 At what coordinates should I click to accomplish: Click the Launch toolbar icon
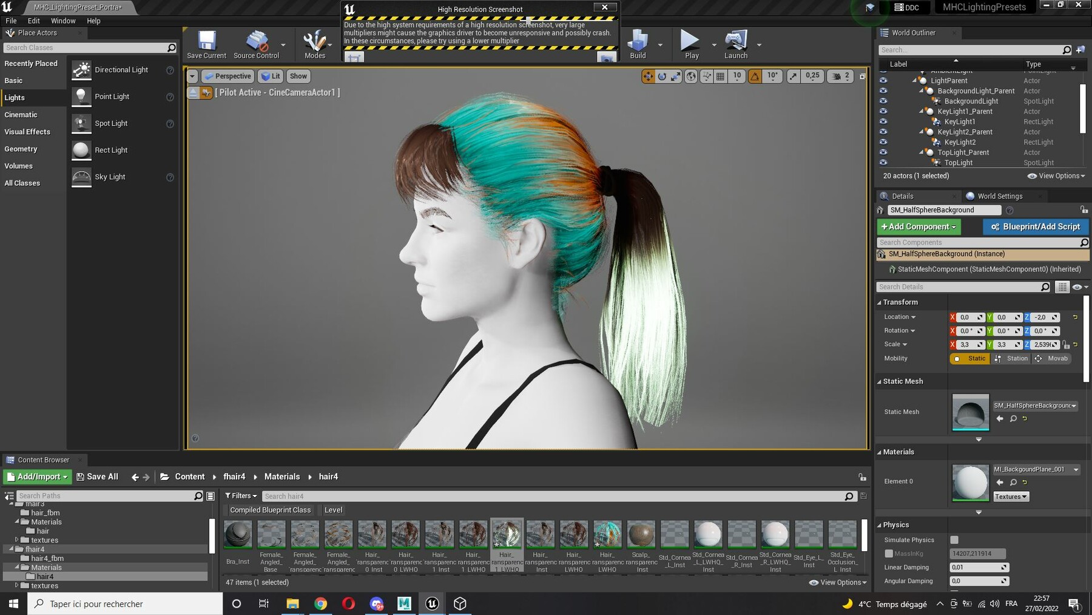(x=735, y=44)
